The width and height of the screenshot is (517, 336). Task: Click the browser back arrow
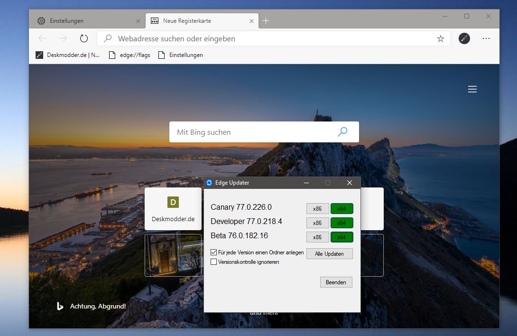42,38
